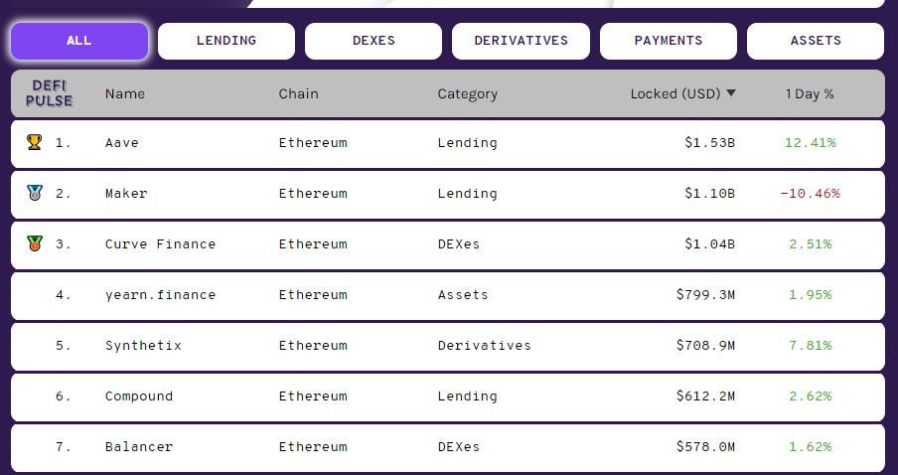Screen dimensions: 898x475
Task: Sort the table by the Name column header
Action: click(125, 93)
